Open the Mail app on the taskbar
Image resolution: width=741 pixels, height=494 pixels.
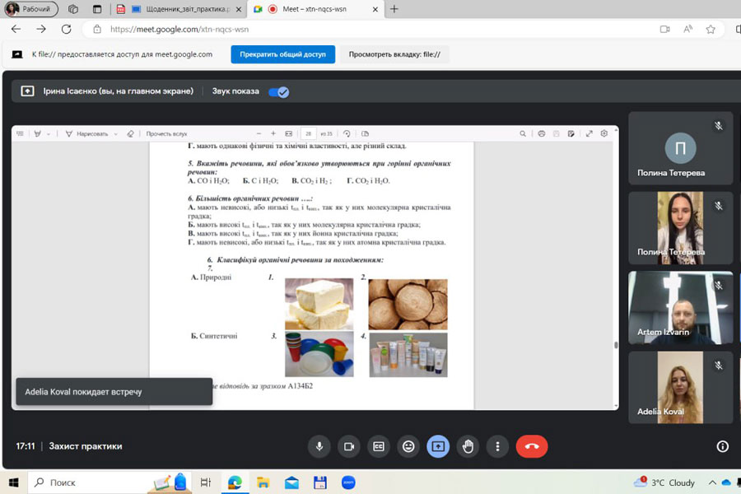[291, 482]
